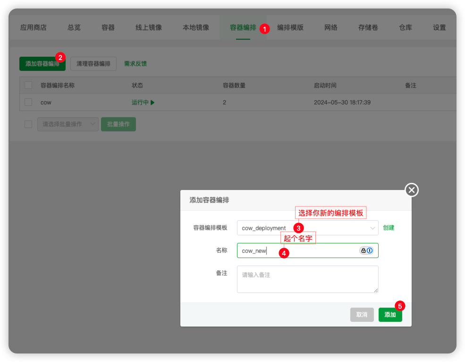Click the 取消 button

(362, 315)
